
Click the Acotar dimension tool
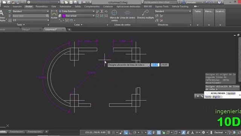click(54, 15)
